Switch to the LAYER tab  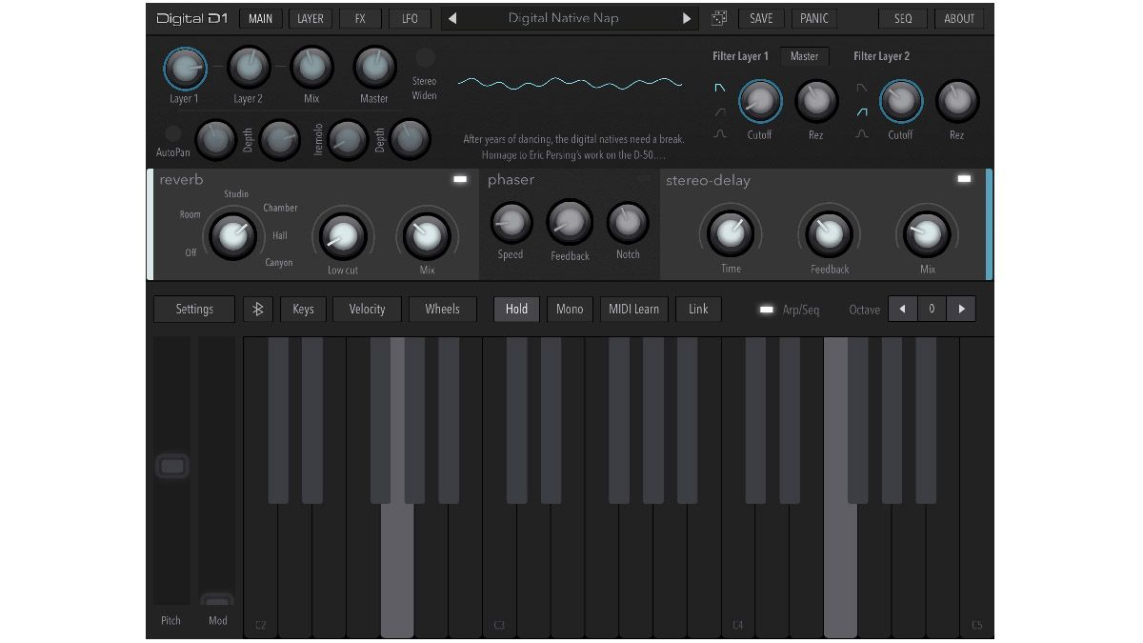310,18
